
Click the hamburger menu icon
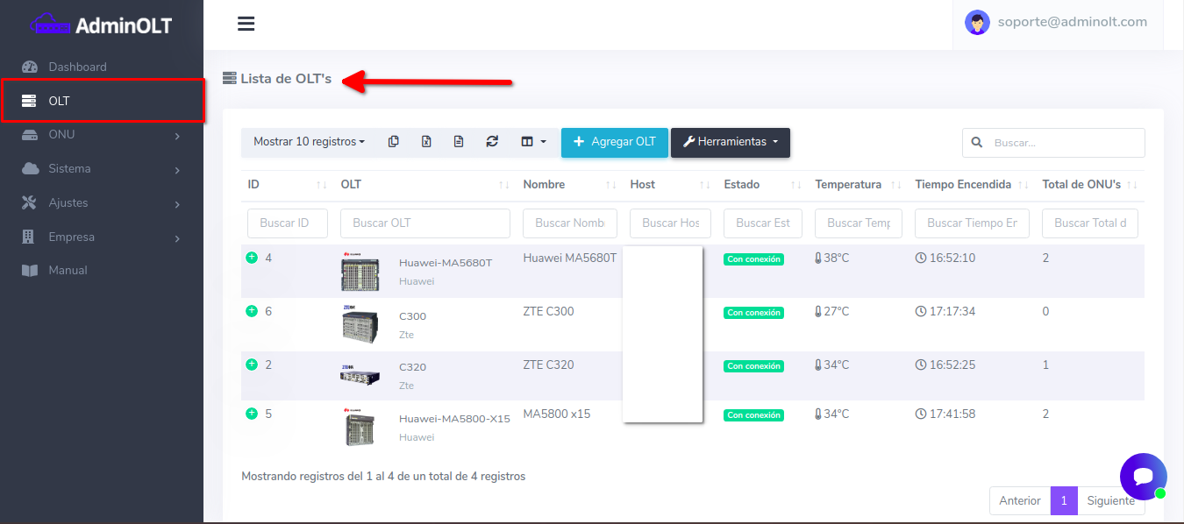click(246, 24)
